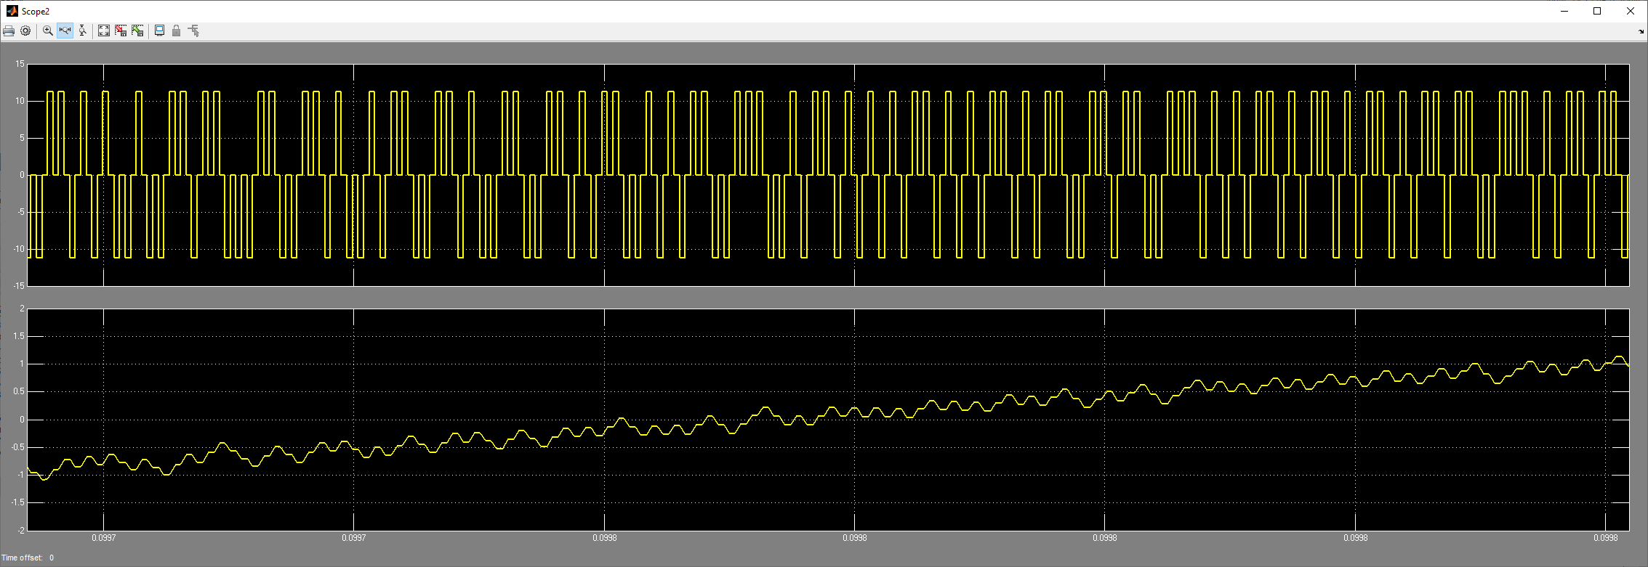Open the scope Parameters gear settings
This screenshot has height=567, width=1648.
(25, 30)
